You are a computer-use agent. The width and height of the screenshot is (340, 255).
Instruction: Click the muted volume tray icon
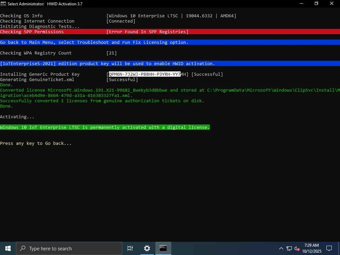click(x=297, y=248)
